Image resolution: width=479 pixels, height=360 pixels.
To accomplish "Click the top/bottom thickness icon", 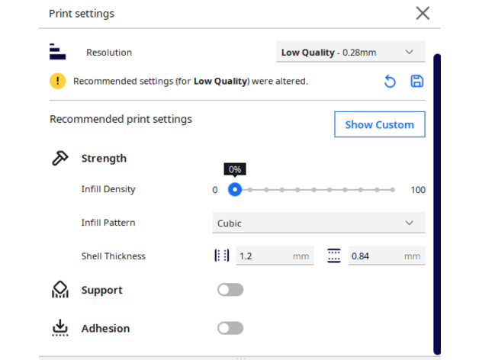I will tap(334, 256).
